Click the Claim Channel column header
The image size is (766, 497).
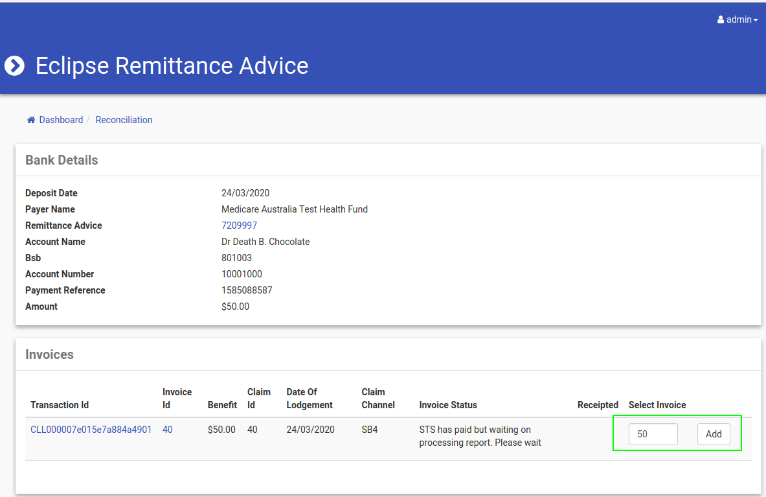[x=378, y=399]
